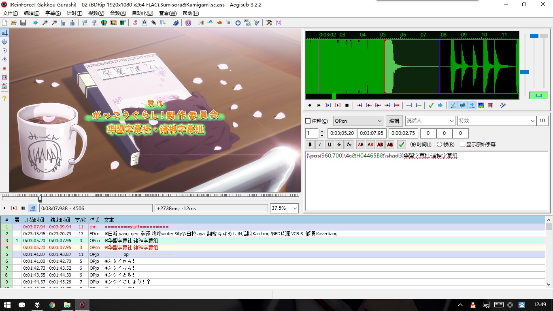
Task: Pause the video playback
Action: coord(23,208)
